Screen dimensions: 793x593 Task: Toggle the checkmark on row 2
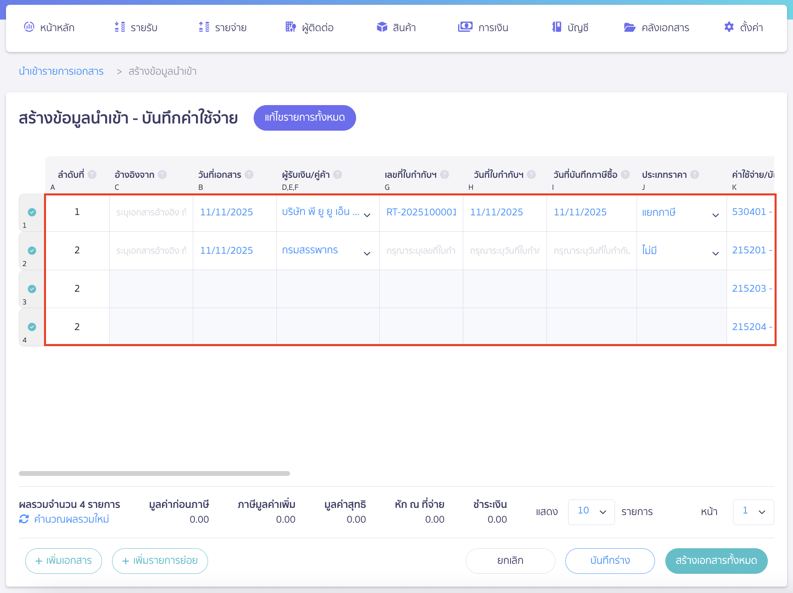[x=32, y=251]
